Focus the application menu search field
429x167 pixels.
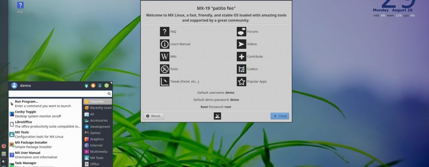click(60, 93)
